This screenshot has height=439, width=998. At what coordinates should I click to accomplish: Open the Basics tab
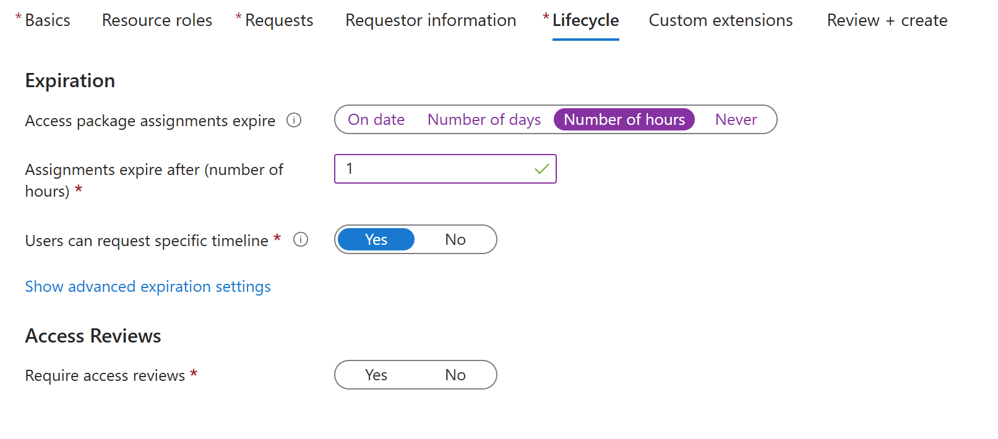48,20
